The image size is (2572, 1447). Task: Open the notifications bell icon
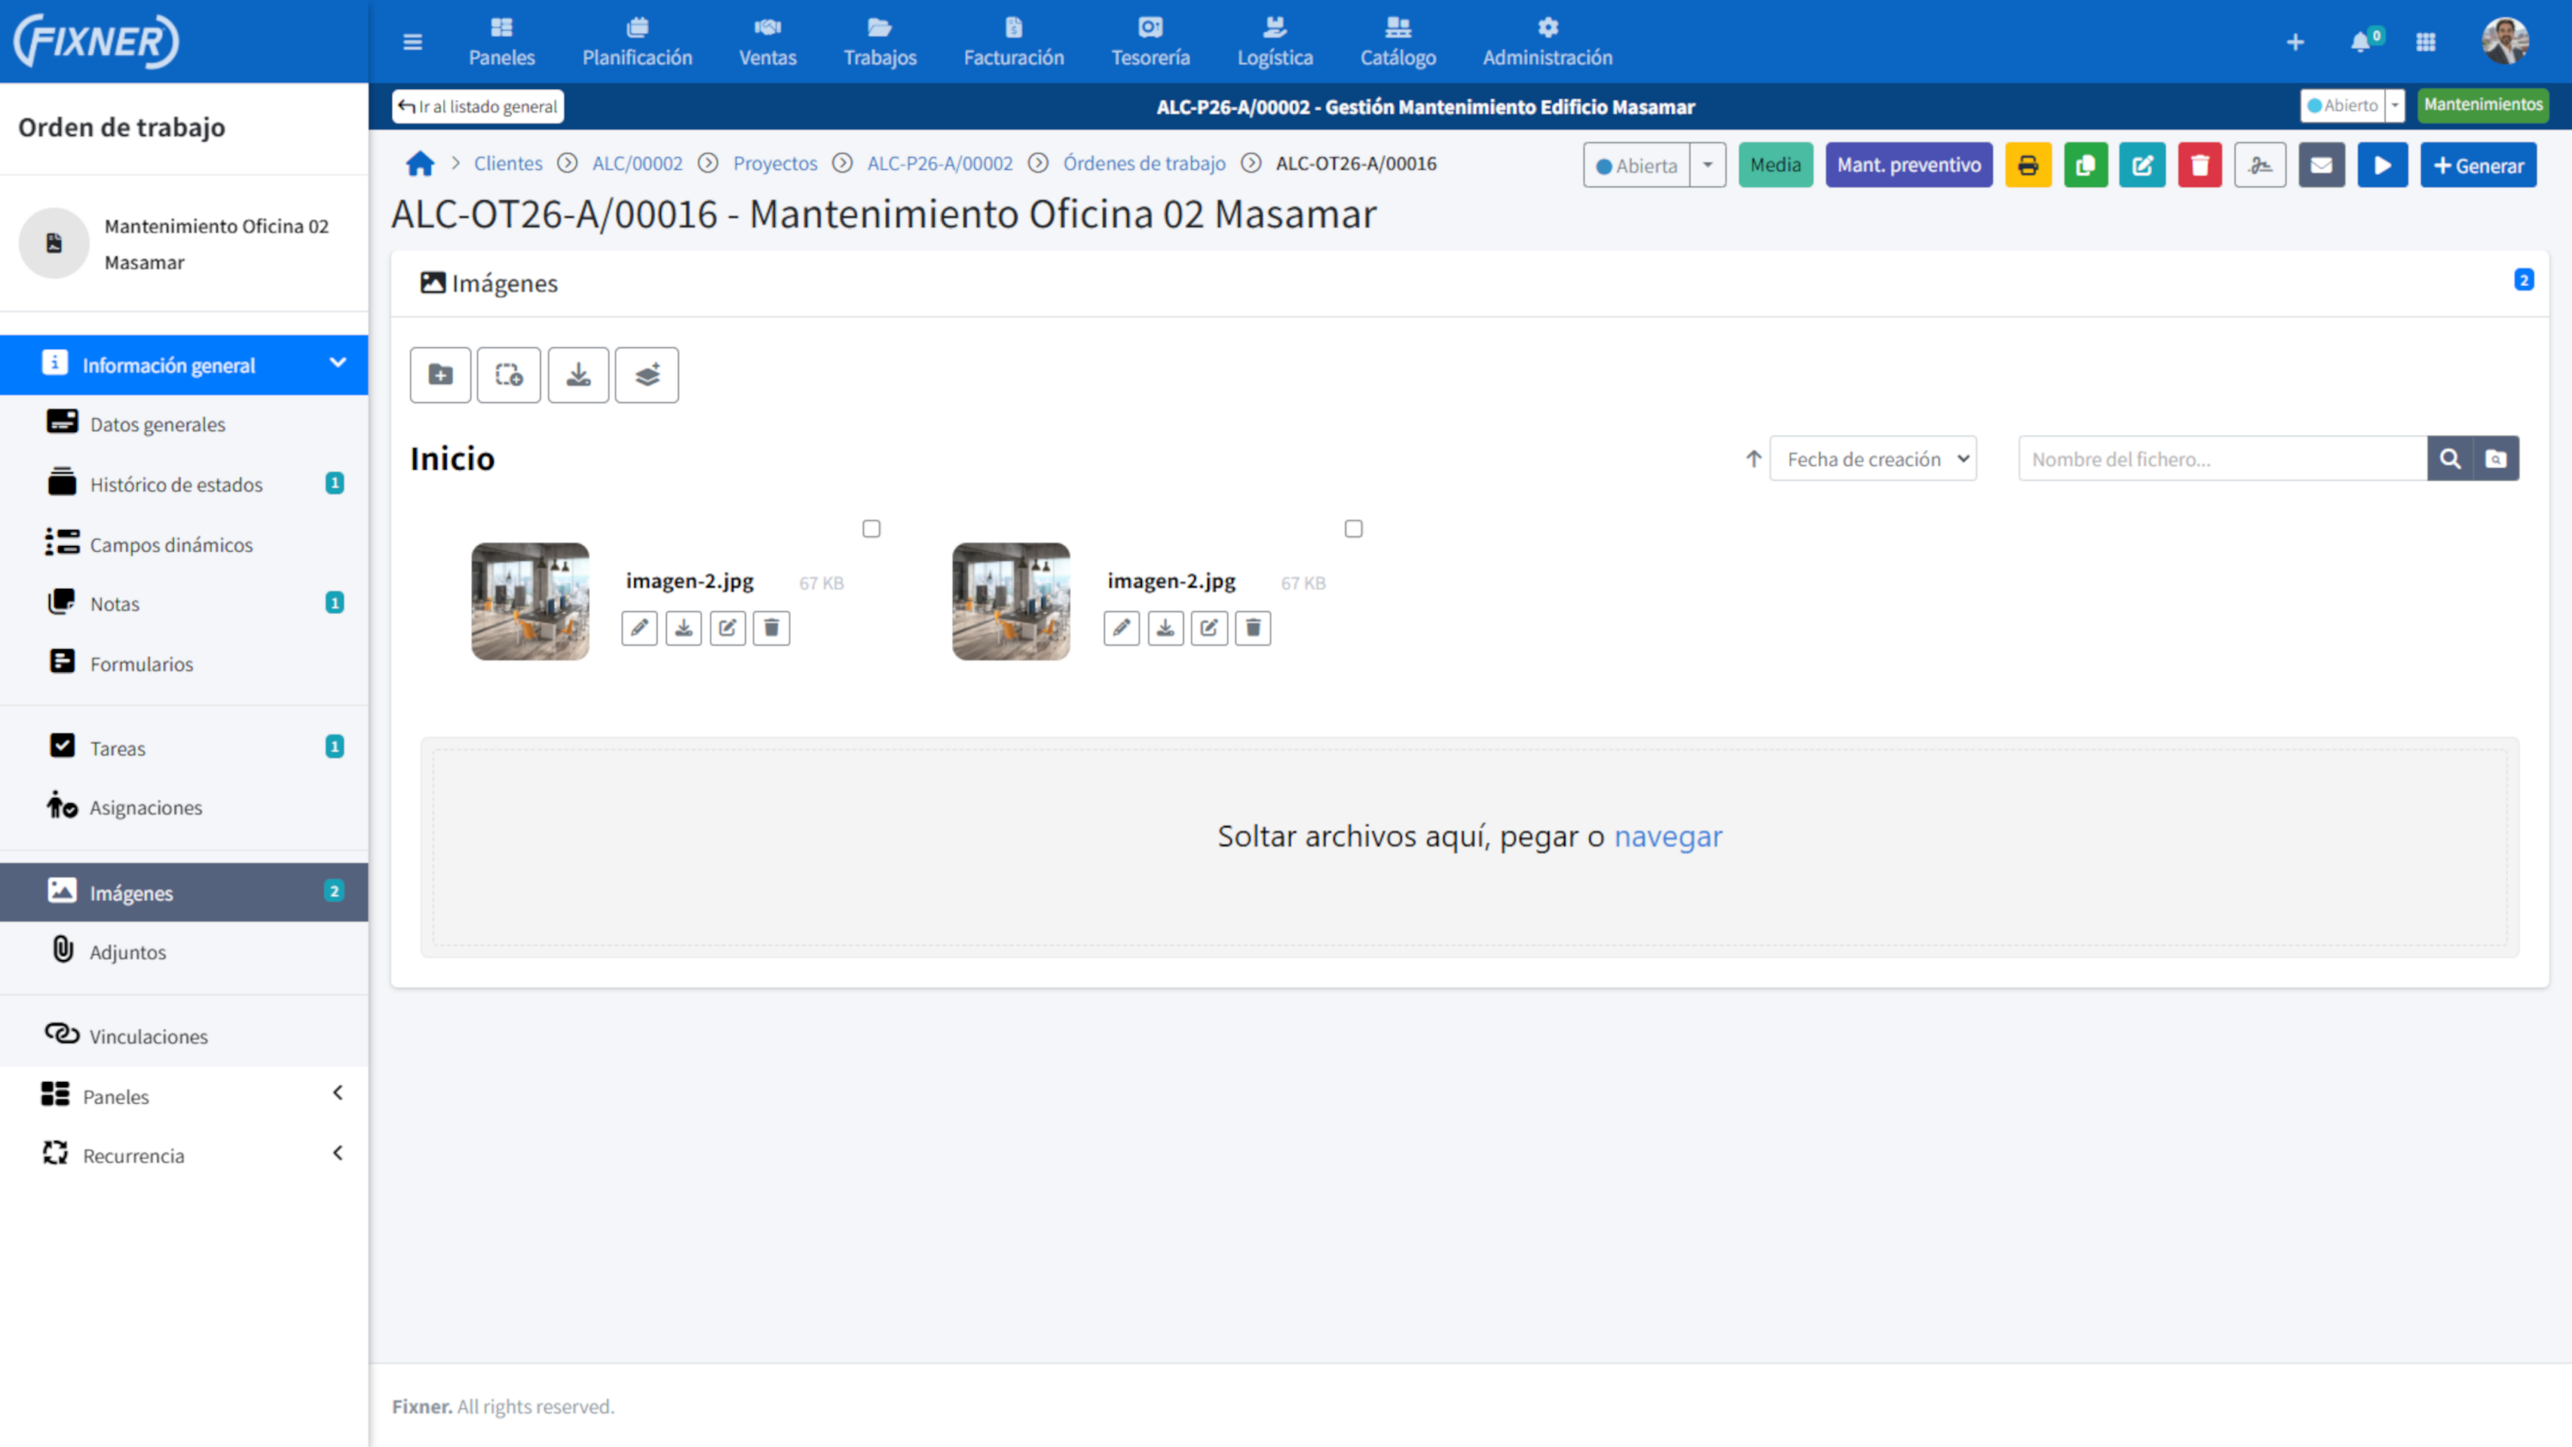click(2359, 42)
